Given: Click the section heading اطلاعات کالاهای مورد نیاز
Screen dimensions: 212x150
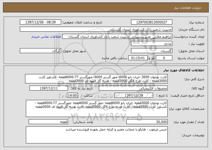Looking at the screenshot, I should 184,70.
